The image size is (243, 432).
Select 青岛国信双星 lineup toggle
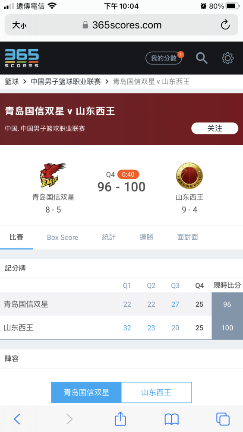pyautogui.click(x=86, y=392)
